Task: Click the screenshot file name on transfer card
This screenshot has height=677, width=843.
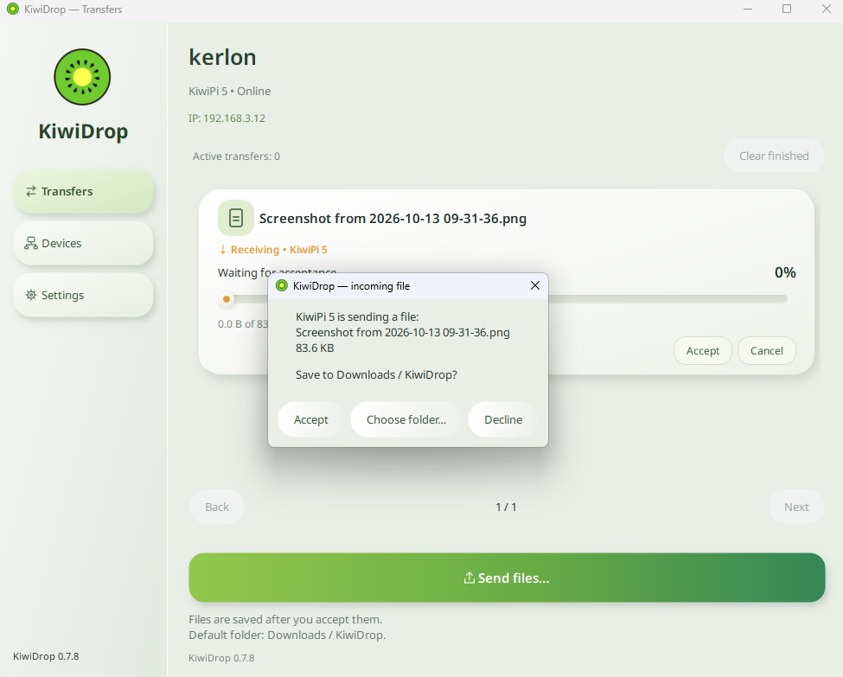Action: [393, 219]
